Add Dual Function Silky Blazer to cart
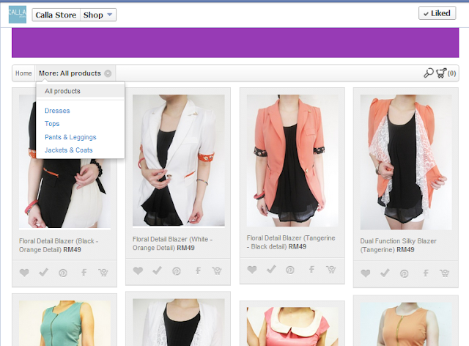 click(x=445, y=273)
